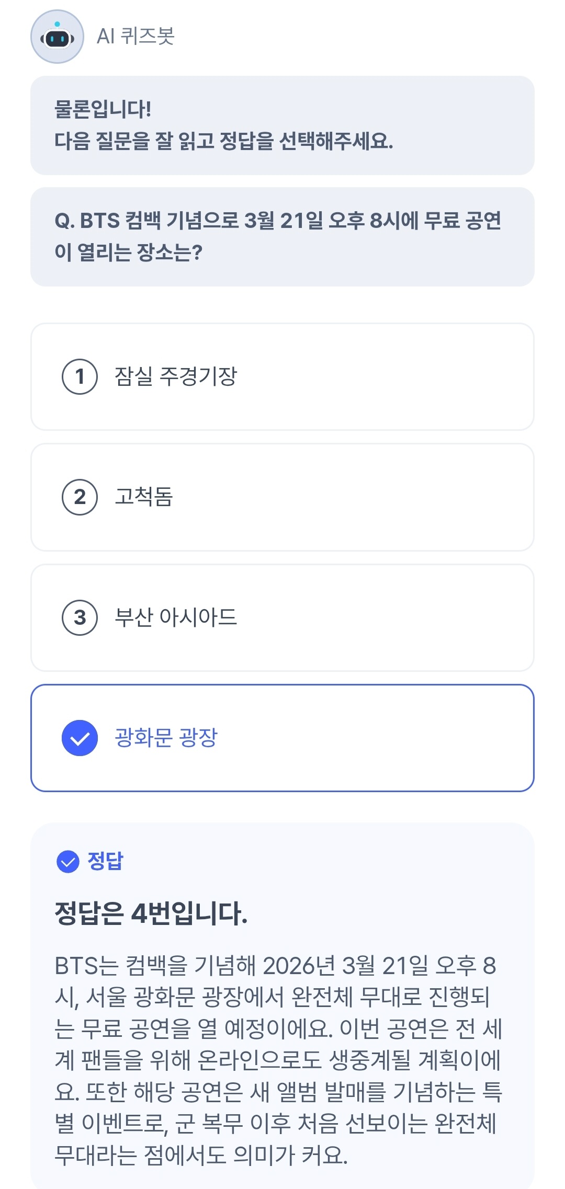Click the 광화문 광장 selected answer text
This screenshot has width=565, height=1189.
pyautogui.click(x=166, y=738)
